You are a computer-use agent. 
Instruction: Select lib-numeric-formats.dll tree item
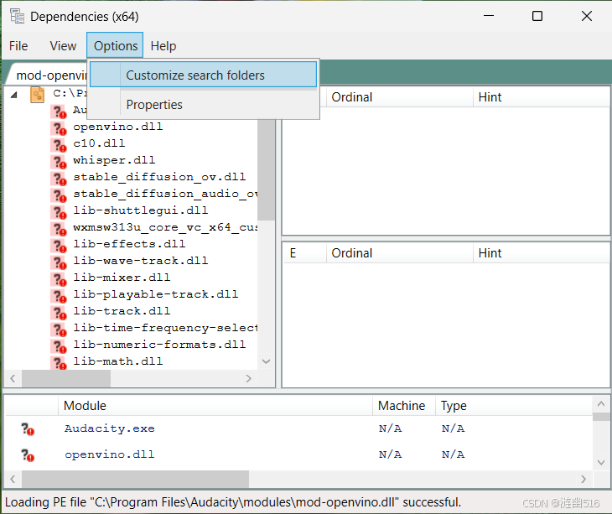tap(159, 345)
